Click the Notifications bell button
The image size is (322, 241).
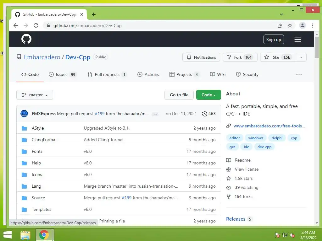(x=201, y=57)
